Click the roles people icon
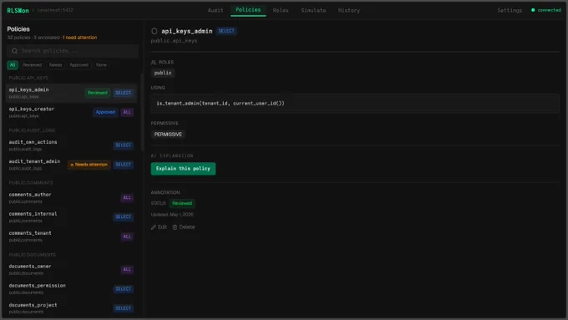 154,63
